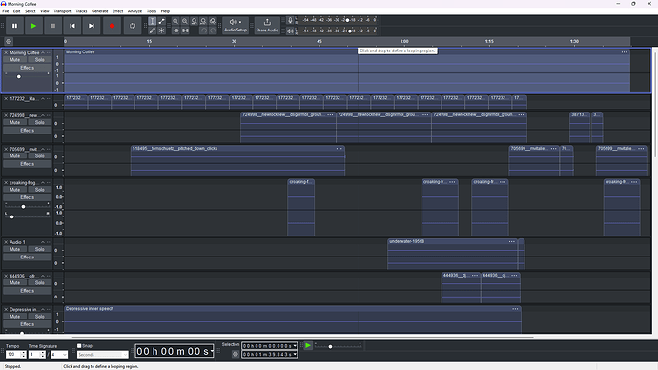
Task: Open croaking-frog track options menu
Action: pyautogui.click(x=49, y=183)
